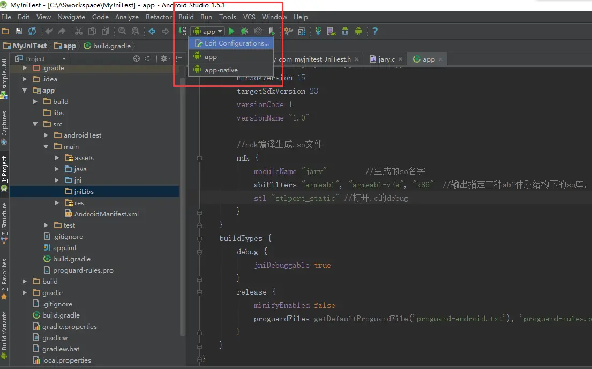592x369 pixels.
Task: Open Project panel gear settings
Action: pos(165,58)
